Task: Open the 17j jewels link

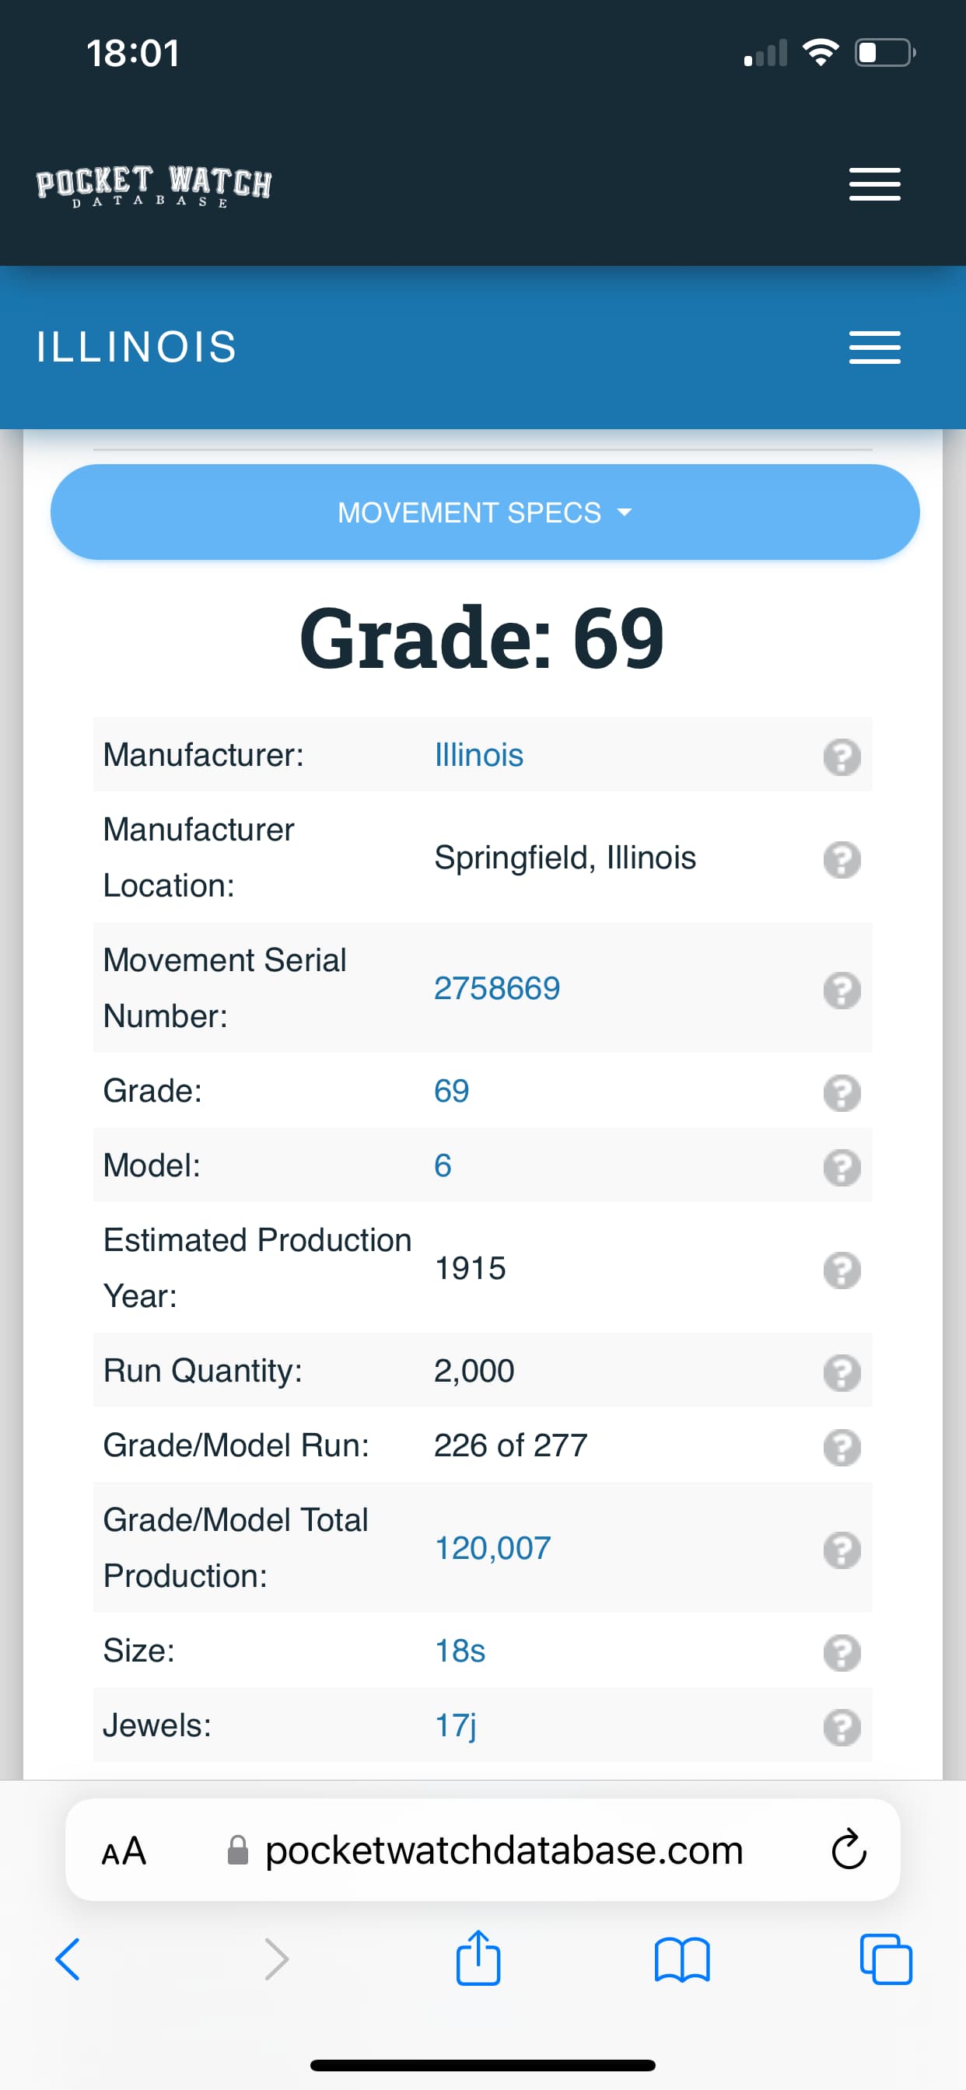Action: click(456, 1725)
